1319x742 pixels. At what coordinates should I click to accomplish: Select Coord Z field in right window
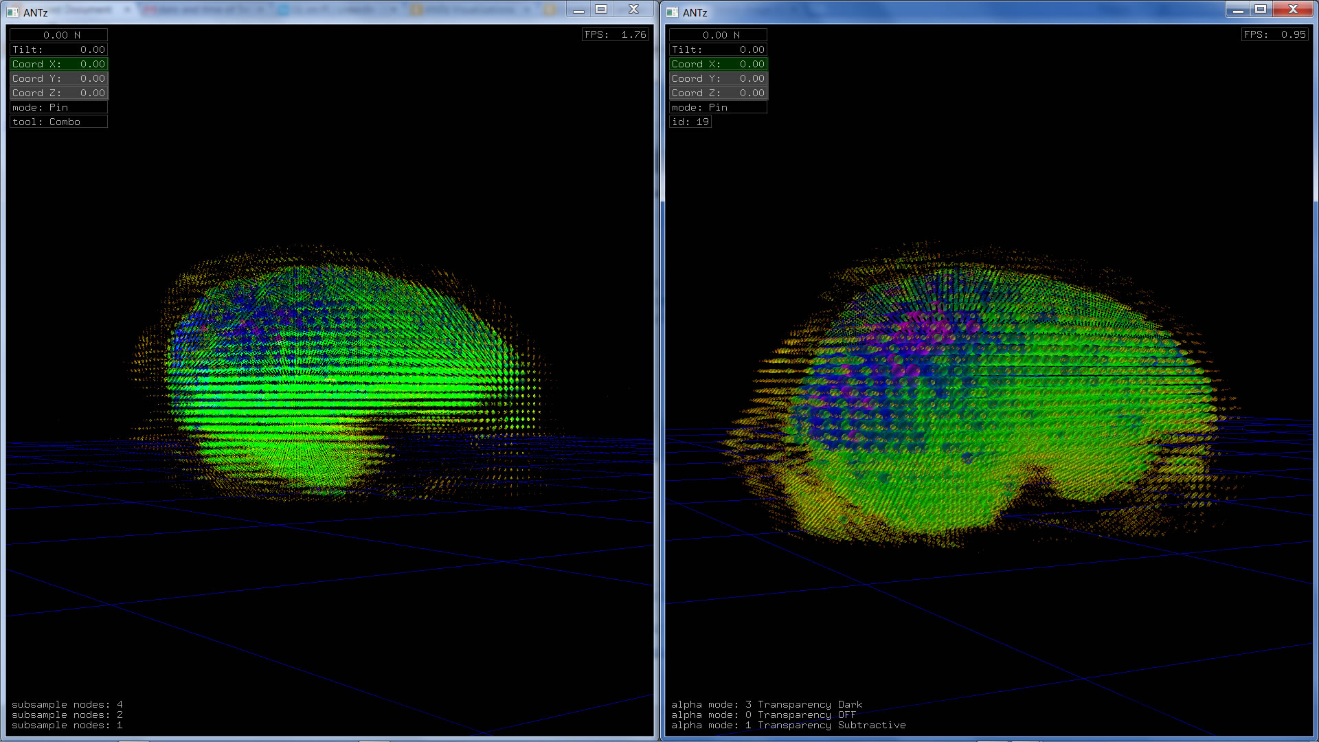[718, 93]
